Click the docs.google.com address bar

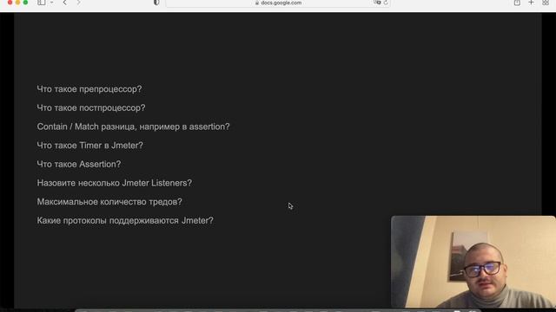pos(278,3)
